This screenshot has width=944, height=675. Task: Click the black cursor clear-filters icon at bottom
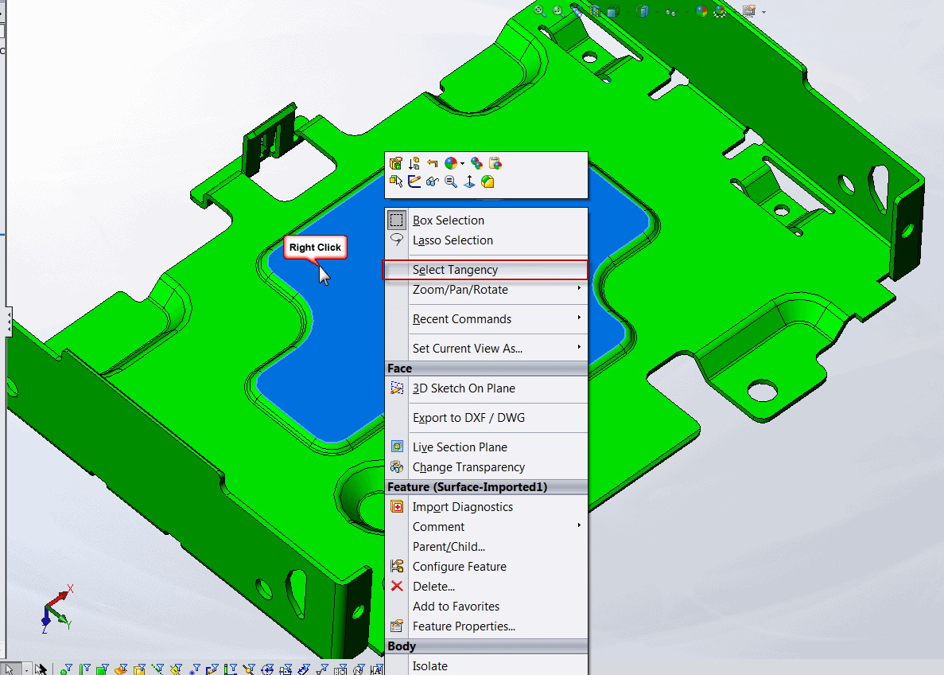click(x=41, y=669)
